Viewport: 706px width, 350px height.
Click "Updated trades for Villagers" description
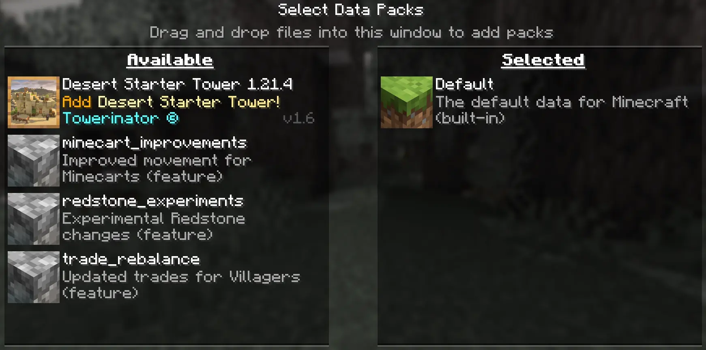coord(181,285)
